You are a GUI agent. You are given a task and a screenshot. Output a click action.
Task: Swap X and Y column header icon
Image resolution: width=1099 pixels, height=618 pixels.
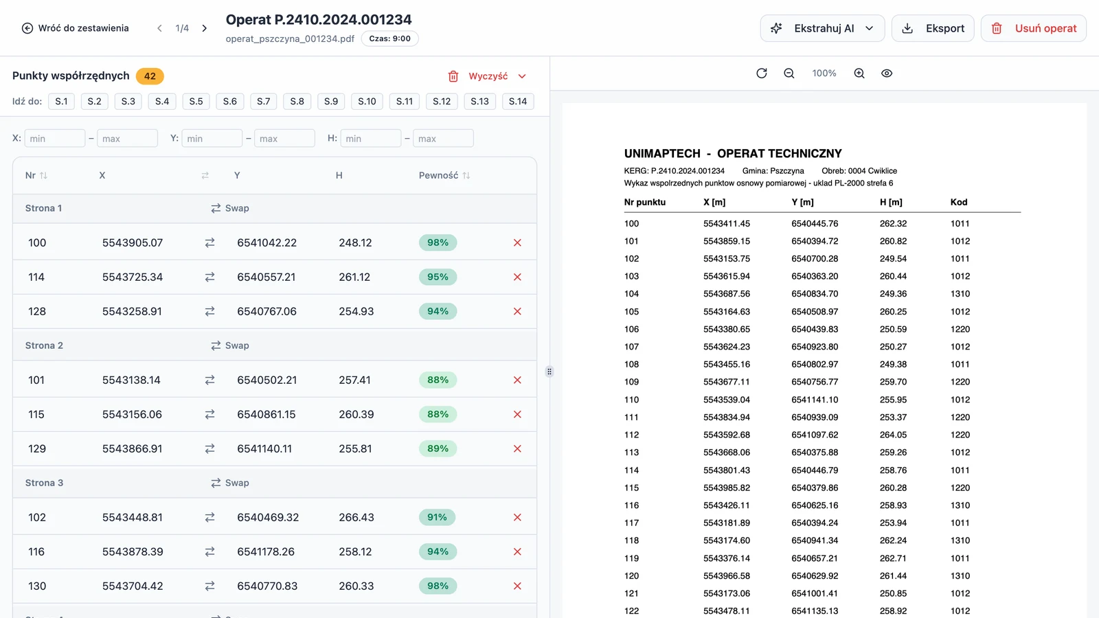tap(205, 176)
